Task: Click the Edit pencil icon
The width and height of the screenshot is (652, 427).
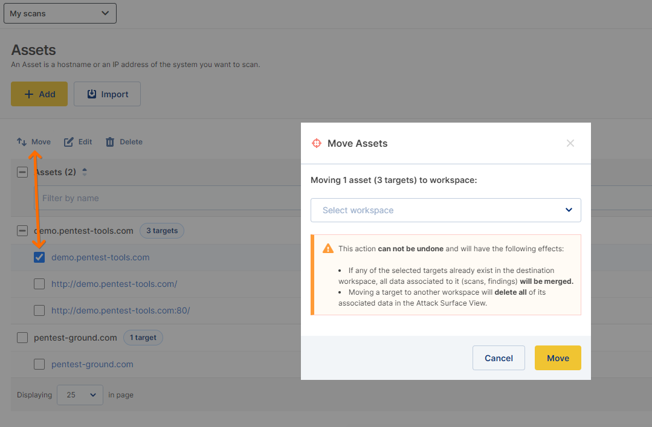Action: [x=69, y=142]
